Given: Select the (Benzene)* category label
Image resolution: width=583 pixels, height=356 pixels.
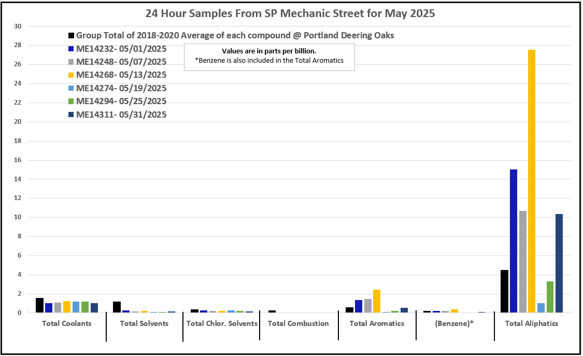Looking at the screenshot, I should pos(454,324).
